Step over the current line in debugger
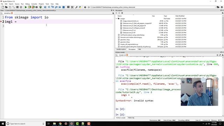This screenshot has width=224, height=126. coord(49,7)
